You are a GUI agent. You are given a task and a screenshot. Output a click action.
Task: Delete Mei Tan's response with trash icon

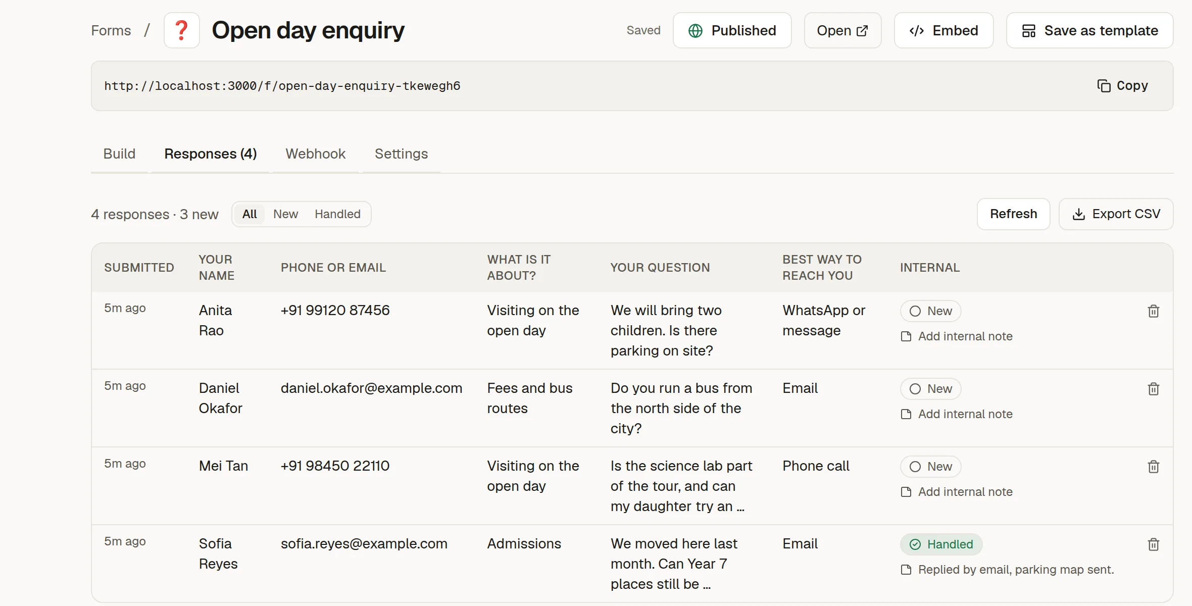(x=1154, y=467)
